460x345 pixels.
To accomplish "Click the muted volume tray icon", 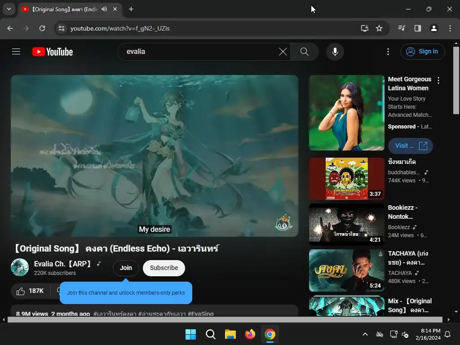I will pyautogui.click(x=405, y=334).
